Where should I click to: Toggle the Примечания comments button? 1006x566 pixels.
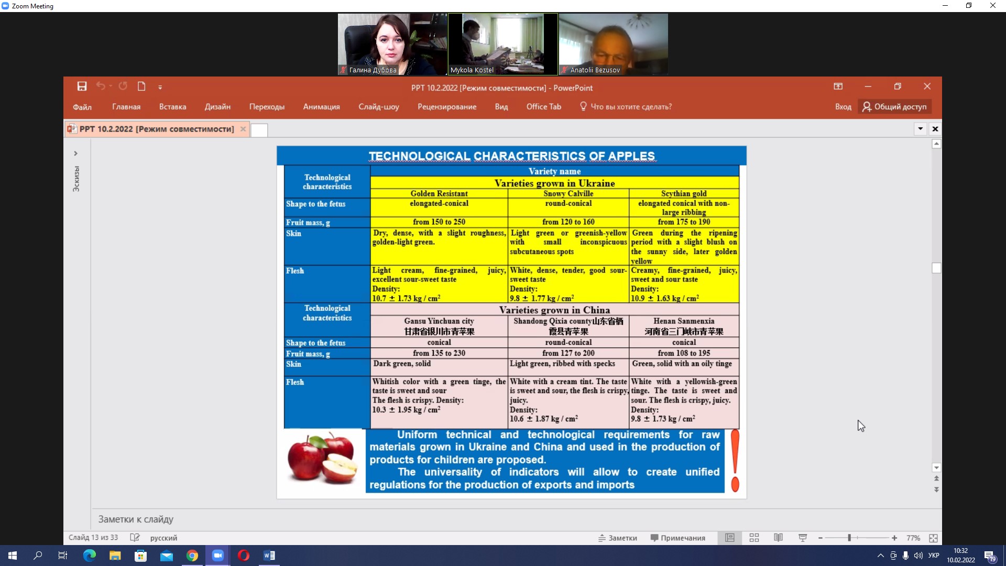click(677, 538)
